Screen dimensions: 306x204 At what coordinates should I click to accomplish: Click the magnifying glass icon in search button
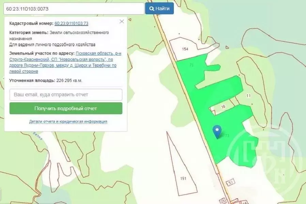click(152, 8)
